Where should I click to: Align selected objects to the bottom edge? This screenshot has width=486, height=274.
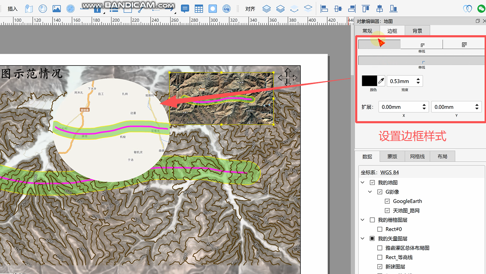coord(393,9)
